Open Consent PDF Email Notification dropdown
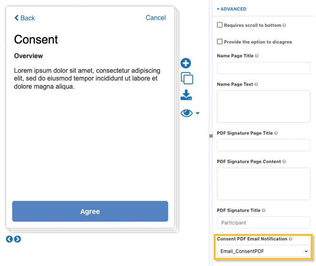Screen dimensions: 316x266 pos(263,251)
